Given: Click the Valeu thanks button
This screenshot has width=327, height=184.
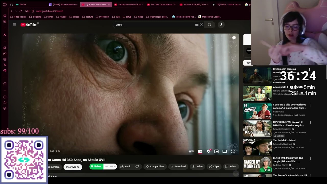Looking at the screenshot, I should [197, 167].
